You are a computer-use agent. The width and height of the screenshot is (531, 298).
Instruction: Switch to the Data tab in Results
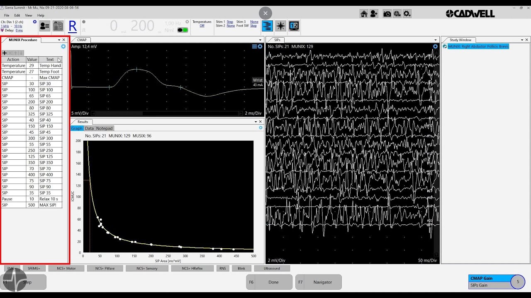89,128
